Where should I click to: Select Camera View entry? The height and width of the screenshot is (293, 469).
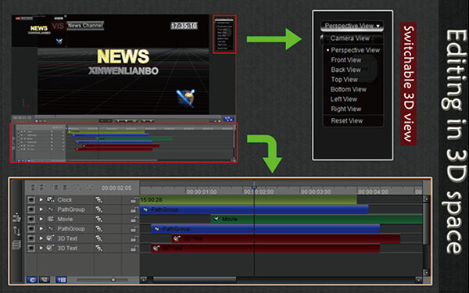pyautogui.click(x=350, y=38)
